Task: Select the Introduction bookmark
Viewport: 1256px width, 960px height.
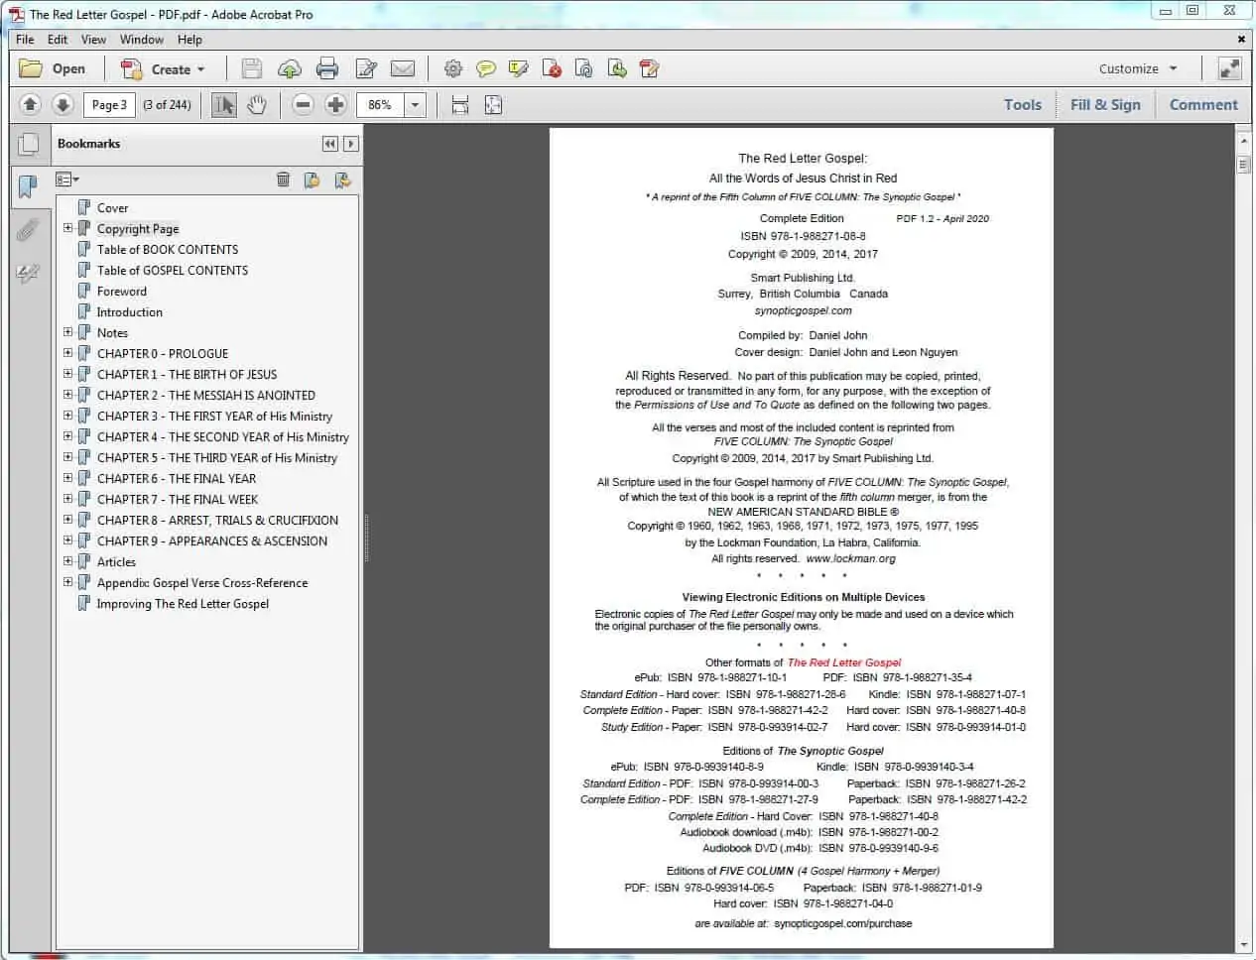Action: coord(130,312)
